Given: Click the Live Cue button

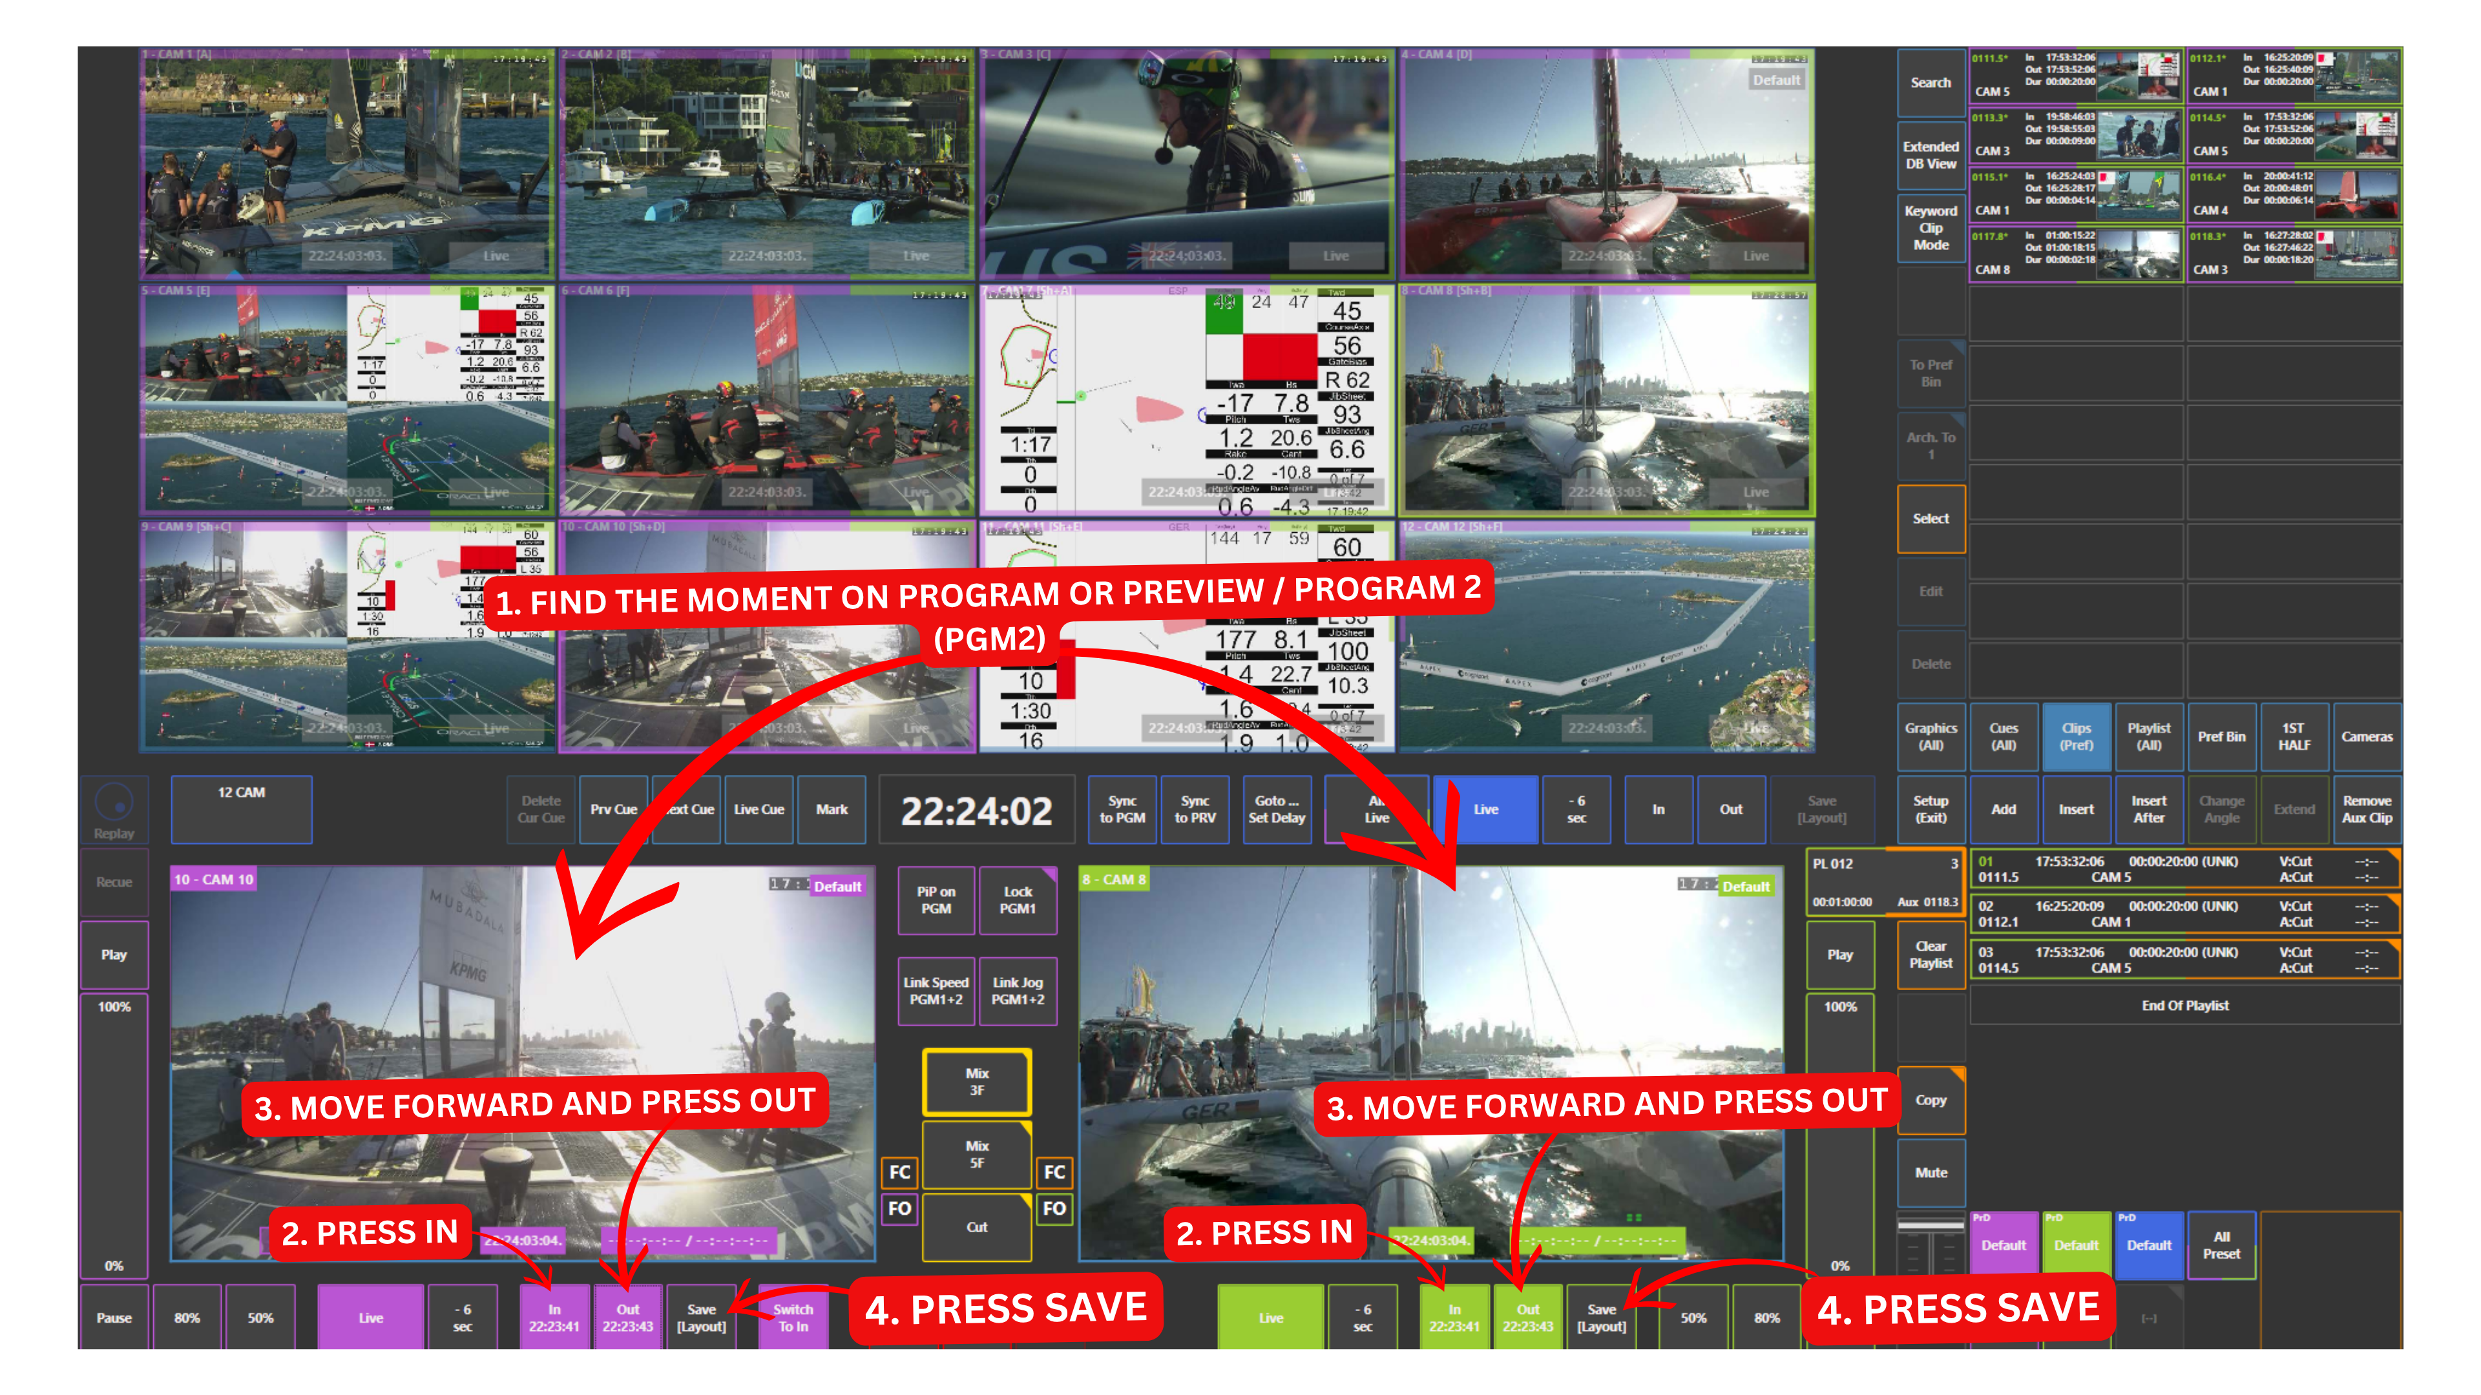Looking at the screenshot, I should (759, 809).
